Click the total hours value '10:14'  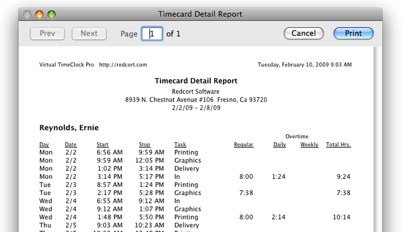tap(342, 217)
